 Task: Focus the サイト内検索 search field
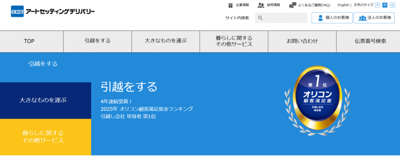(x=281, y=18)
